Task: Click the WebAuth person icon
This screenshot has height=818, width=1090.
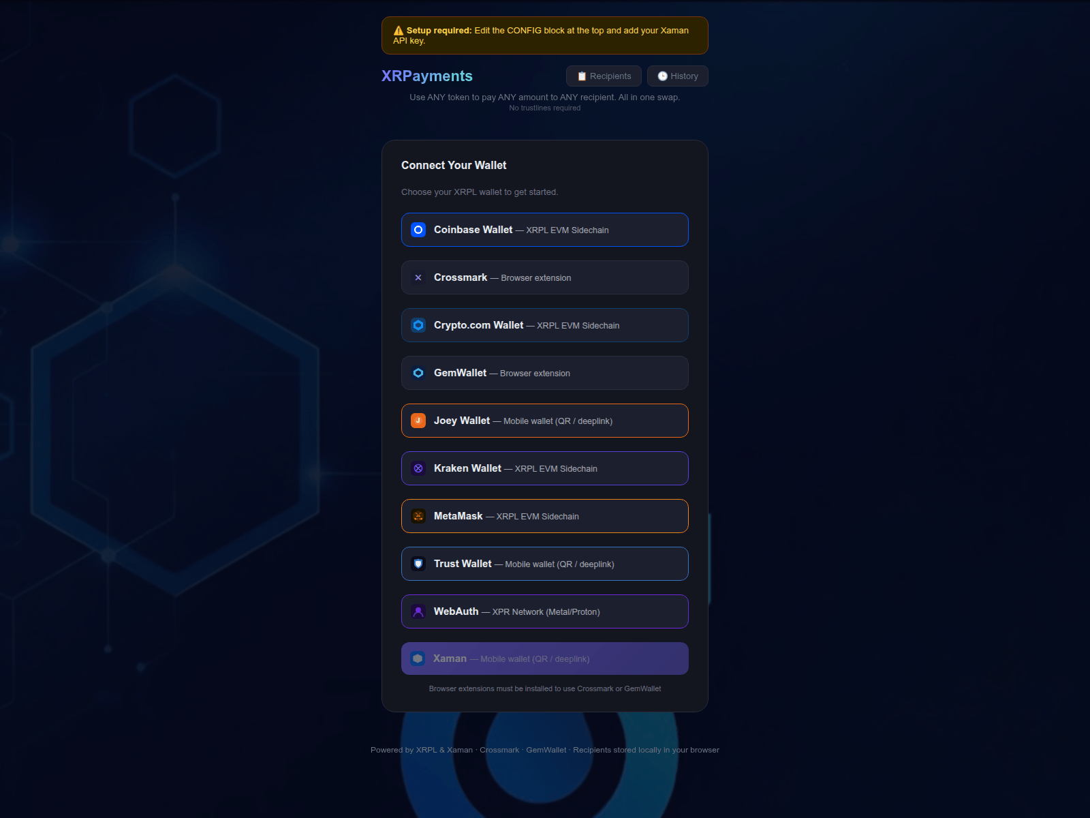Action: pyautogui.click(x=418, y=611)
